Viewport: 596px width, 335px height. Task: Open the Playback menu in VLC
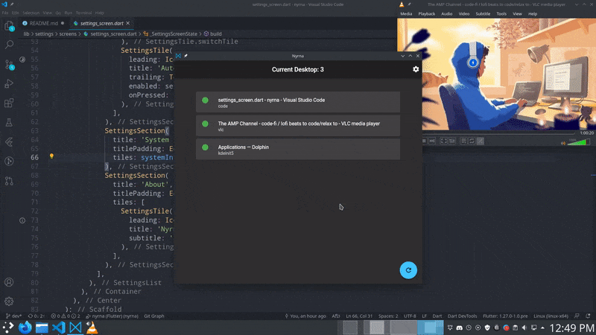point(426,13)
